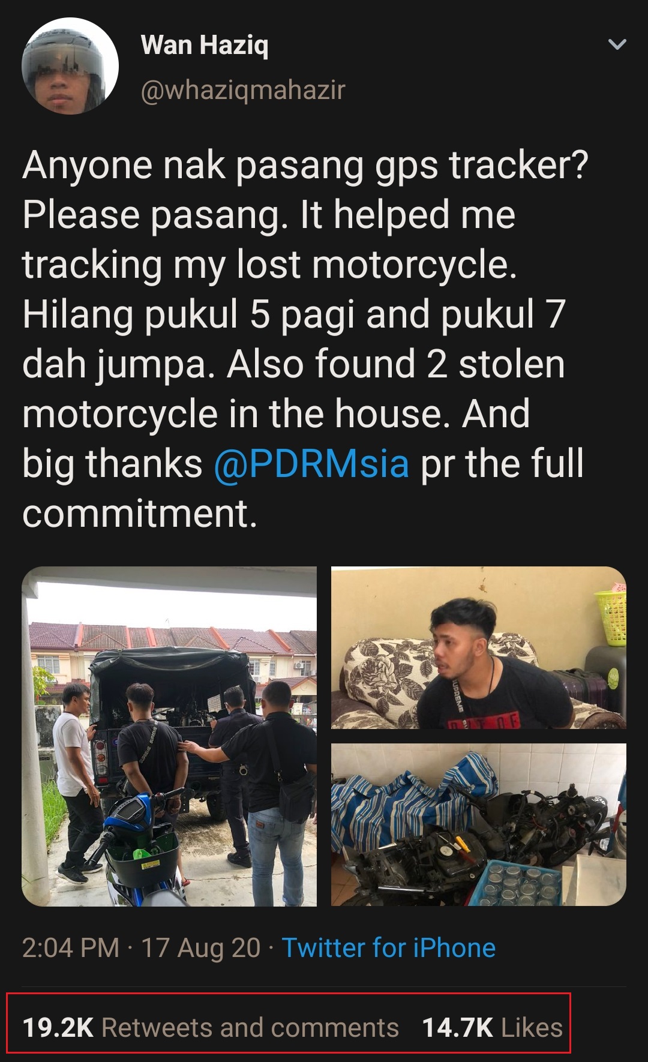Click the tweet line 'tracking my lost motorcycle.'
Screen dimensions: 648x1062
(x=270, y=265)
